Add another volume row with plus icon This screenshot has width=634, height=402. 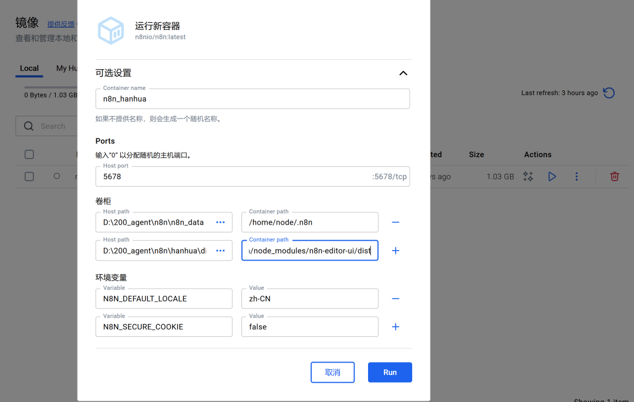(x=396, y=251)
